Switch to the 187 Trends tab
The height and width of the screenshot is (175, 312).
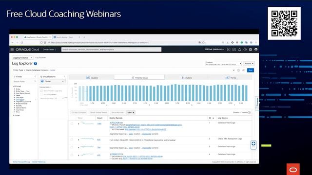(230, 78)
